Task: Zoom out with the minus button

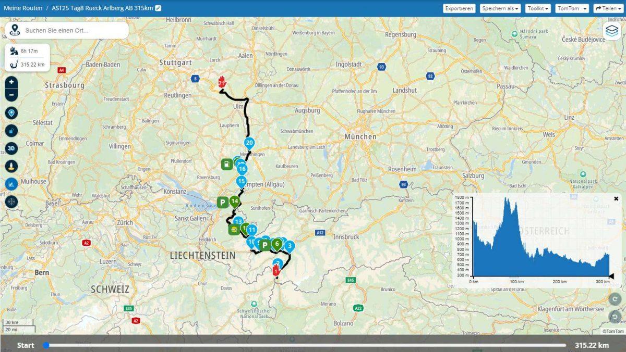Action: coord(11,95)
